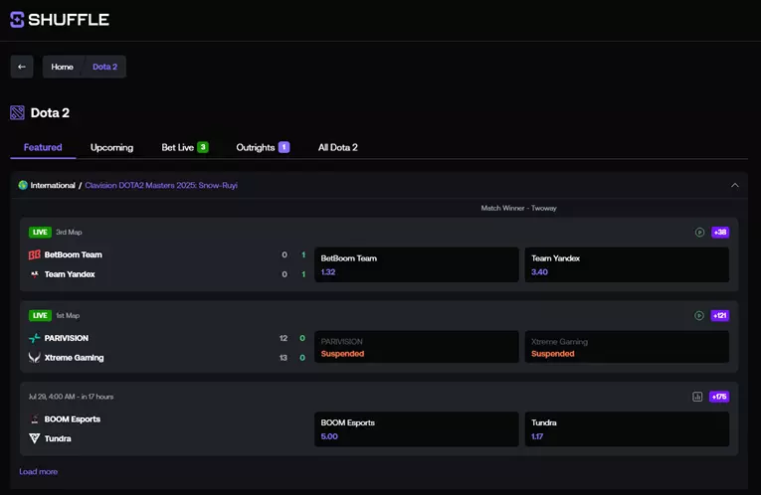This screenshot has height=495, width=761.
Task: Click the Dota 2 game icon
Action: coord(18,113)
